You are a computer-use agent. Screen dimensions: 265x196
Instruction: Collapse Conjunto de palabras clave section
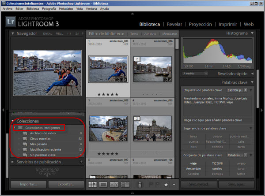point(251,155)
